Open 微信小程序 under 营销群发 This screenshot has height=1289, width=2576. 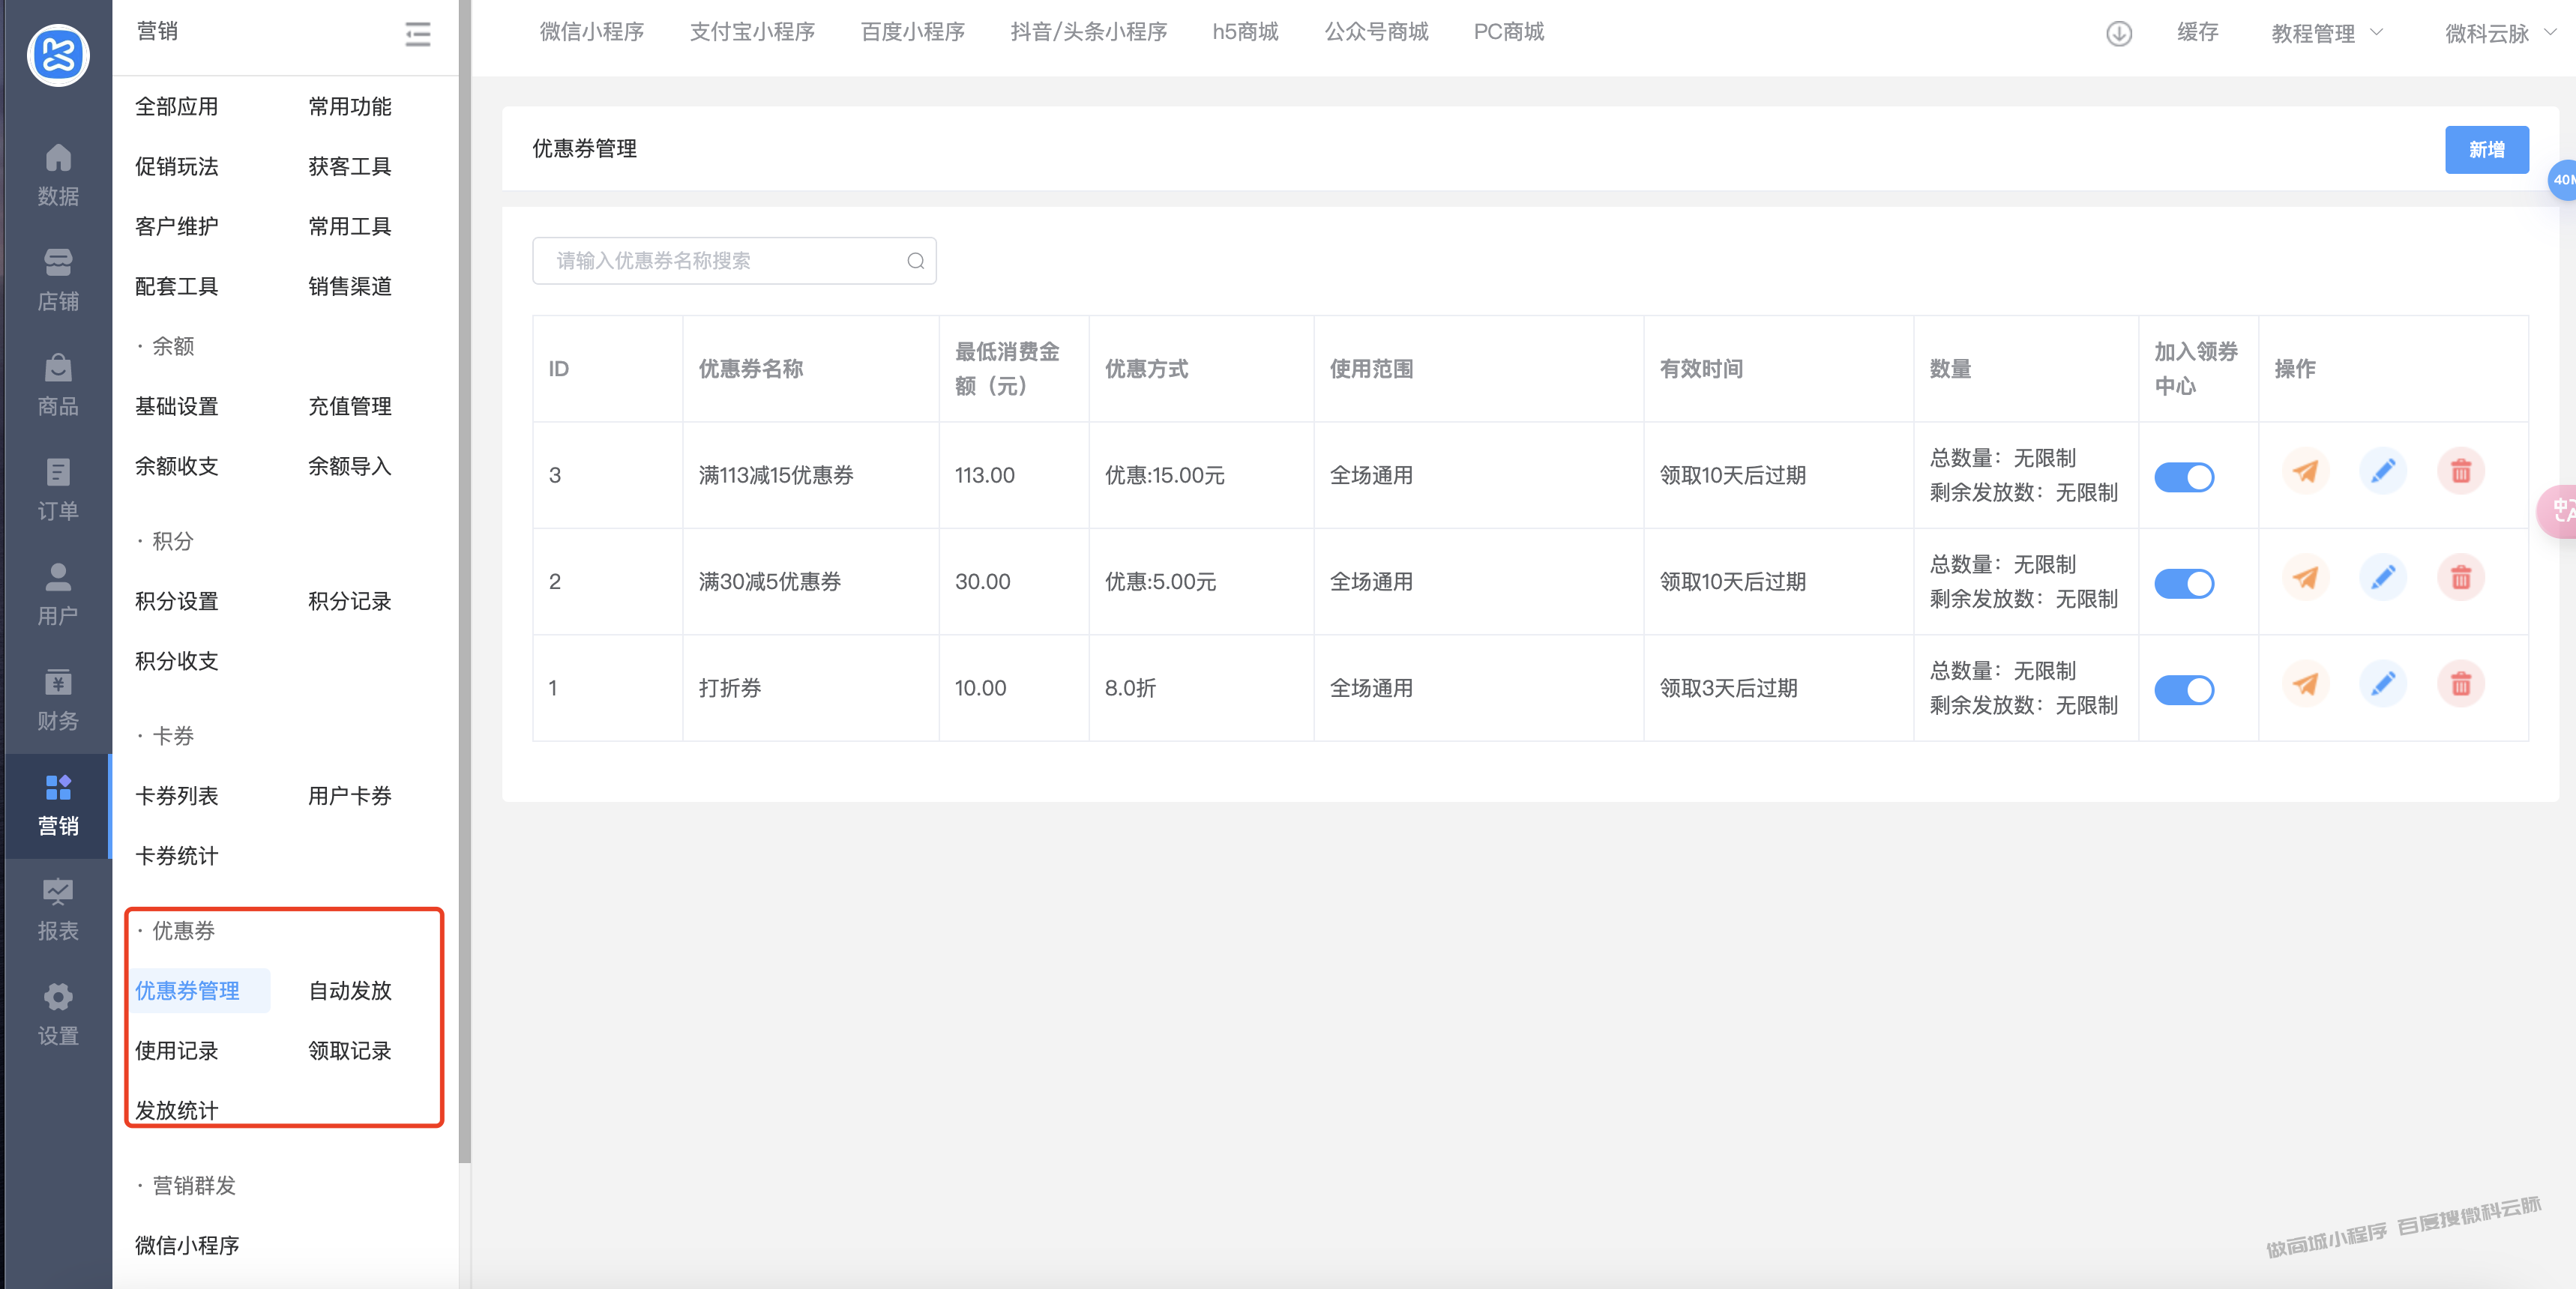tap(187, 1245)
